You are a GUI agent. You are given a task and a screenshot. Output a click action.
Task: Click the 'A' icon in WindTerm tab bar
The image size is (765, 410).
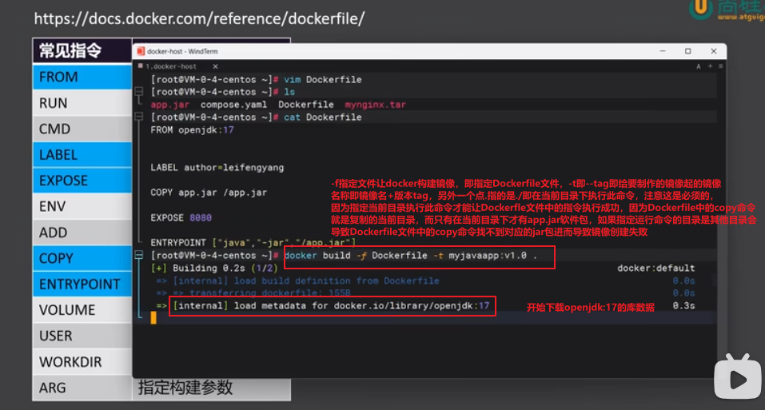(699, 66)
